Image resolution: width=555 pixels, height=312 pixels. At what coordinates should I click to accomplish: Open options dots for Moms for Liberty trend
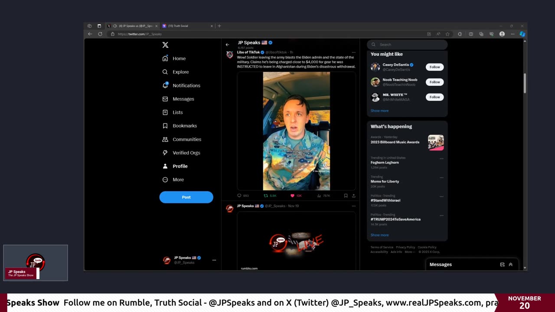pos(441,178)
